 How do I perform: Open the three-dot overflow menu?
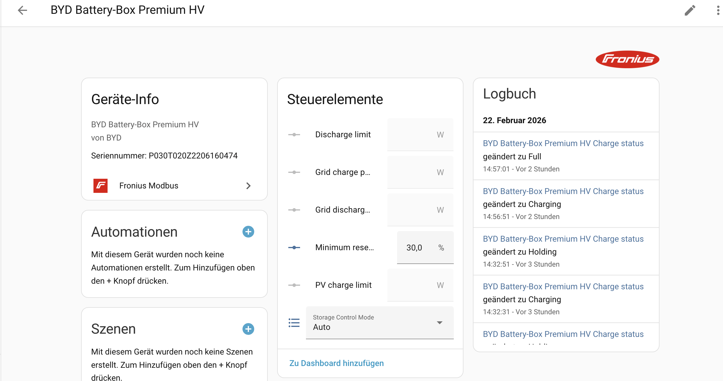718,10
